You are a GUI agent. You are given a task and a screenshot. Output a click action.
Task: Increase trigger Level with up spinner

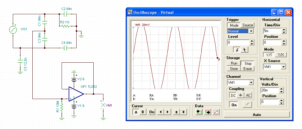pos(252,41)
